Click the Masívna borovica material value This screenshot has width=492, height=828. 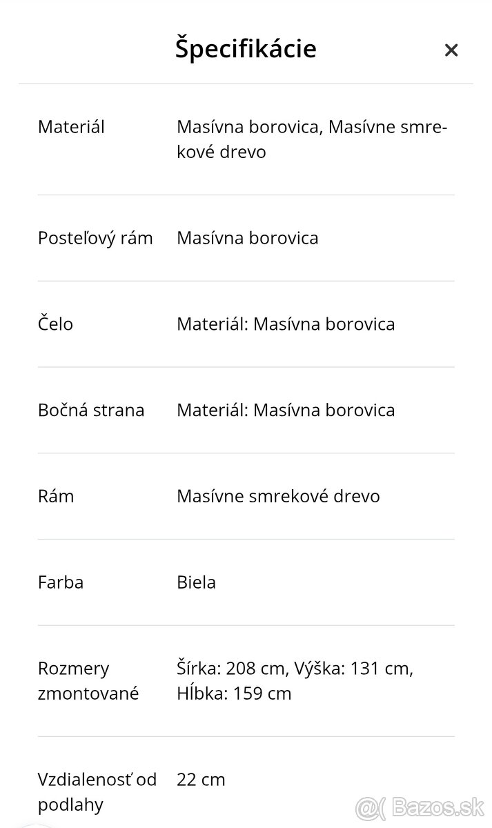248,238
